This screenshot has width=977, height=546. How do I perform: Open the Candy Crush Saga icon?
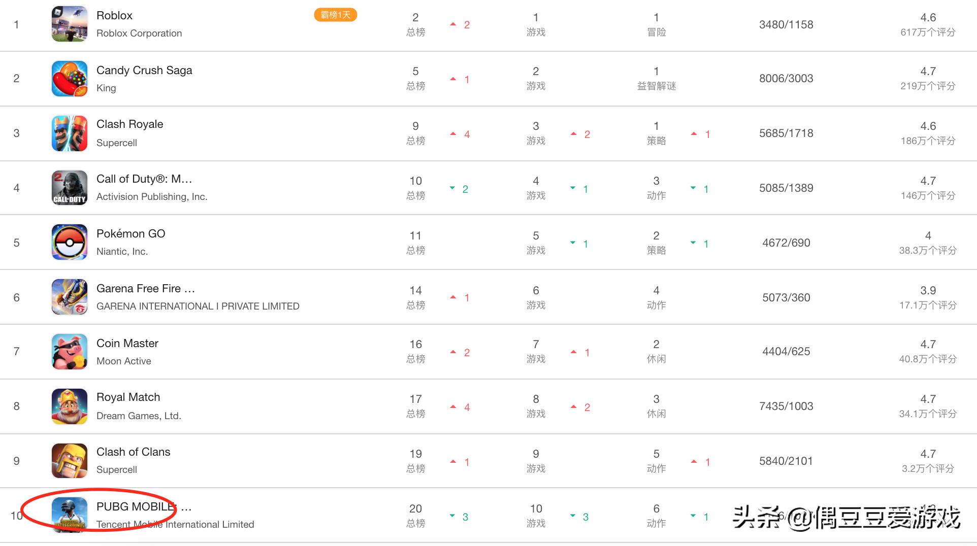pyautogui.click(x=70, y=79)
